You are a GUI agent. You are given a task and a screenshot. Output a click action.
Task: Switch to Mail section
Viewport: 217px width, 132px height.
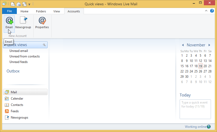pos(25,92)
